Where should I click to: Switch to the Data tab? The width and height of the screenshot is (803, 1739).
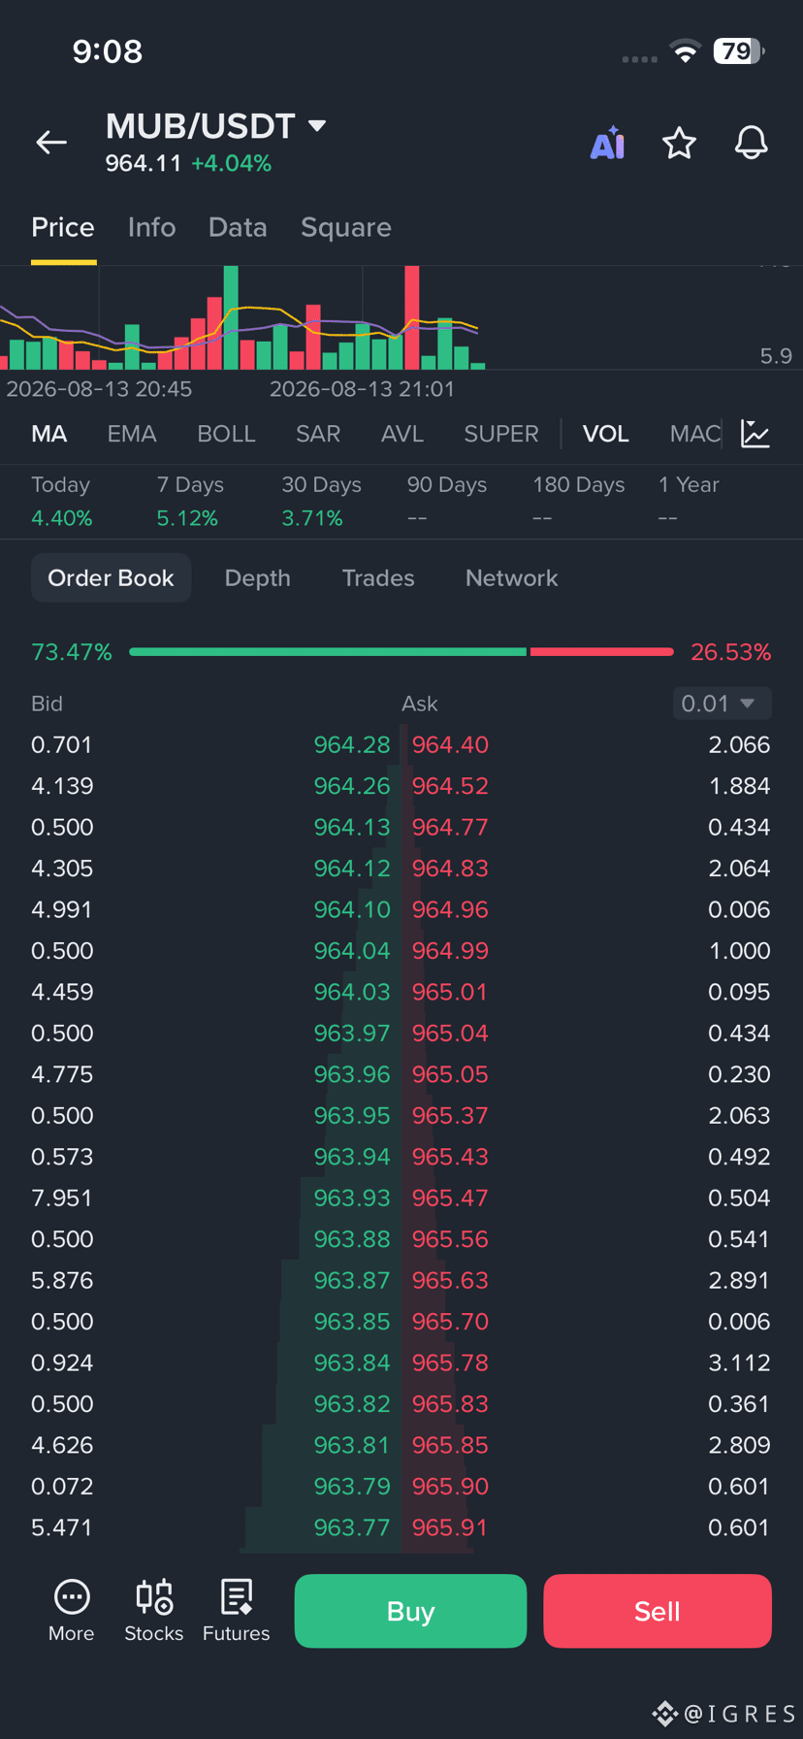click(238, 227)
